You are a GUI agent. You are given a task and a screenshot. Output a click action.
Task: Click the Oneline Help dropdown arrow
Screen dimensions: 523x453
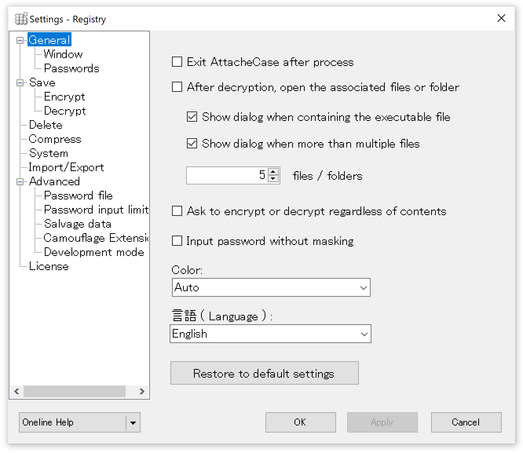pyautogui.click(x=133, y=423)
